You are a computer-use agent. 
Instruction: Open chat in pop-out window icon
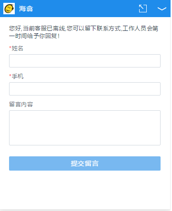tap(142, 9)
